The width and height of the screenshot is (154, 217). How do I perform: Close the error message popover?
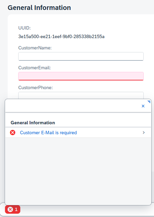pos(143,106)
